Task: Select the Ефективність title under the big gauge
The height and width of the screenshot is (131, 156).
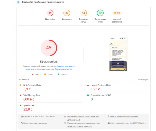Action: pos(49,62)
